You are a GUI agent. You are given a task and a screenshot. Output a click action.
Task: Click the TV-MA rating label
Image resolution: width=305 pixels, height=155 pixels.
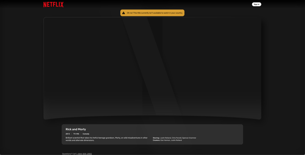point(76,134)
